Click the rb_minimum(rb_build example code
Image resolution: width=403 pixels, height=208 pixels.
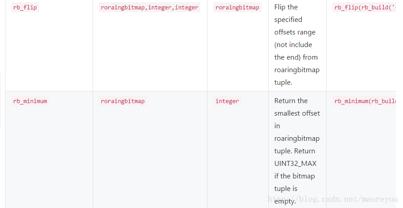364,101
